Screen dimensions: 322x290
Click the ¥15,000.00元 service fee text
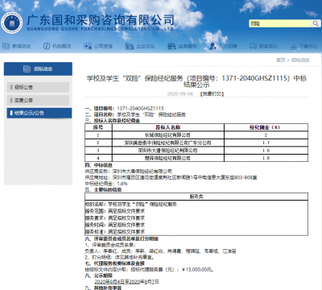[x=198, y=269]
